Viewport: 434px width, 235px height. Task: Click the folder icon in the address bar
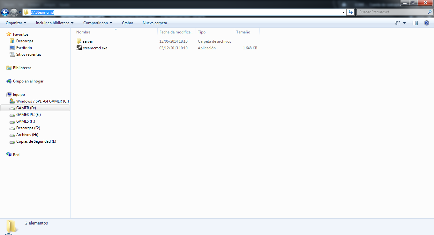[x=26, y=12]
